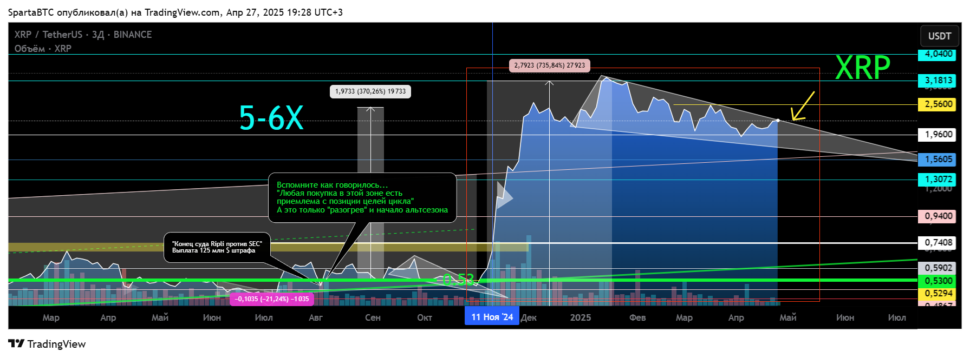Viewport: 970px width, 358px height.
Task: Click the cyan 1,3072 price label
Action: pyautogui.click(x=938, y=180)
